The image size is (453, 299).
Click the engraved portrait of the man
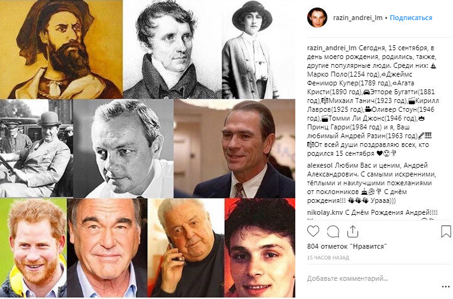[x=172, y=50]
